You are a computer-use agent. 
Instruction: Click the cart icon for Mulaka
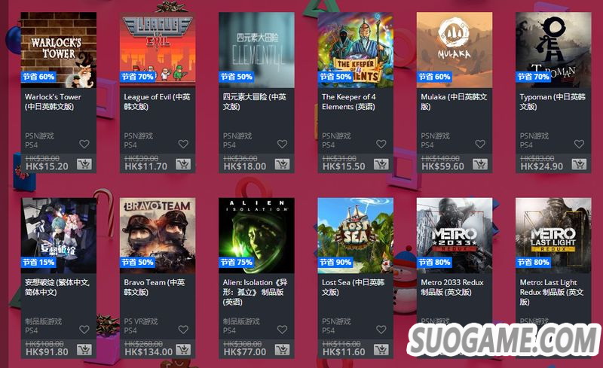[x=480, y=164]
